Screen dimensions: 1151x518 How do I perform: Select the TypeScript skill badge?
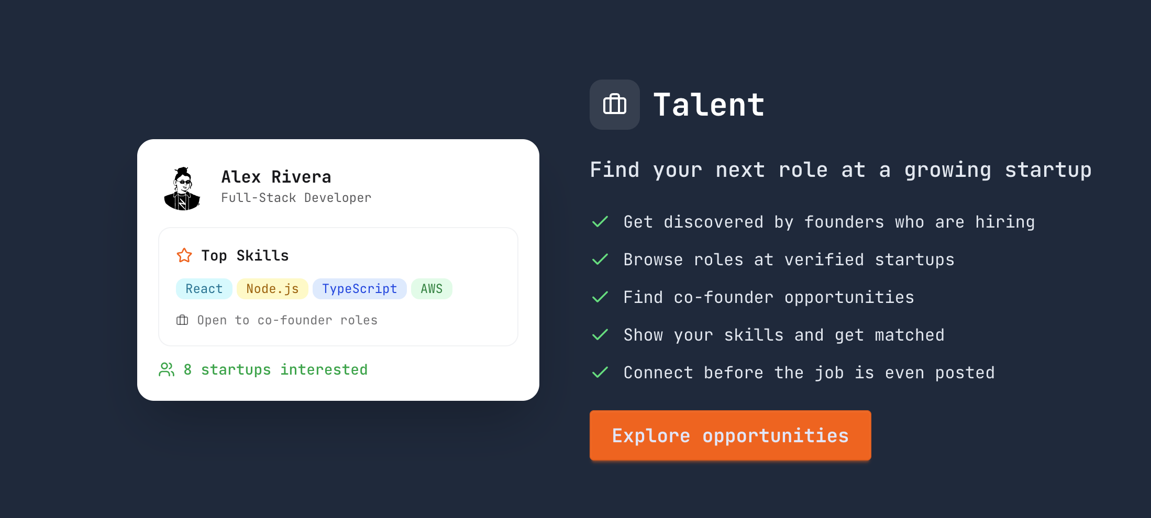pyautogui.click(x=359, y=288)
